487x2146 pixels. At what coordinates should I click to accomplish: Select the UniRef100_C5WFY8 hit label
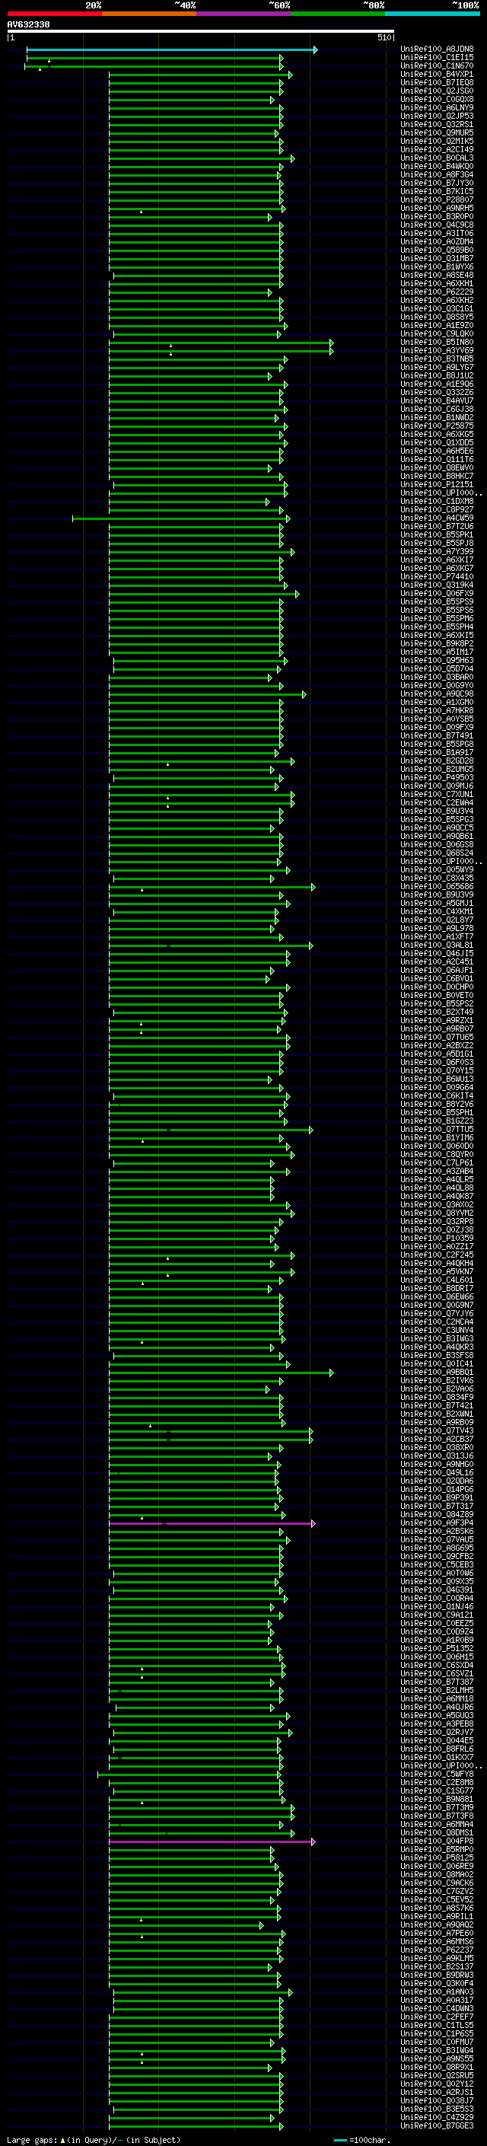coord(437,1775)
